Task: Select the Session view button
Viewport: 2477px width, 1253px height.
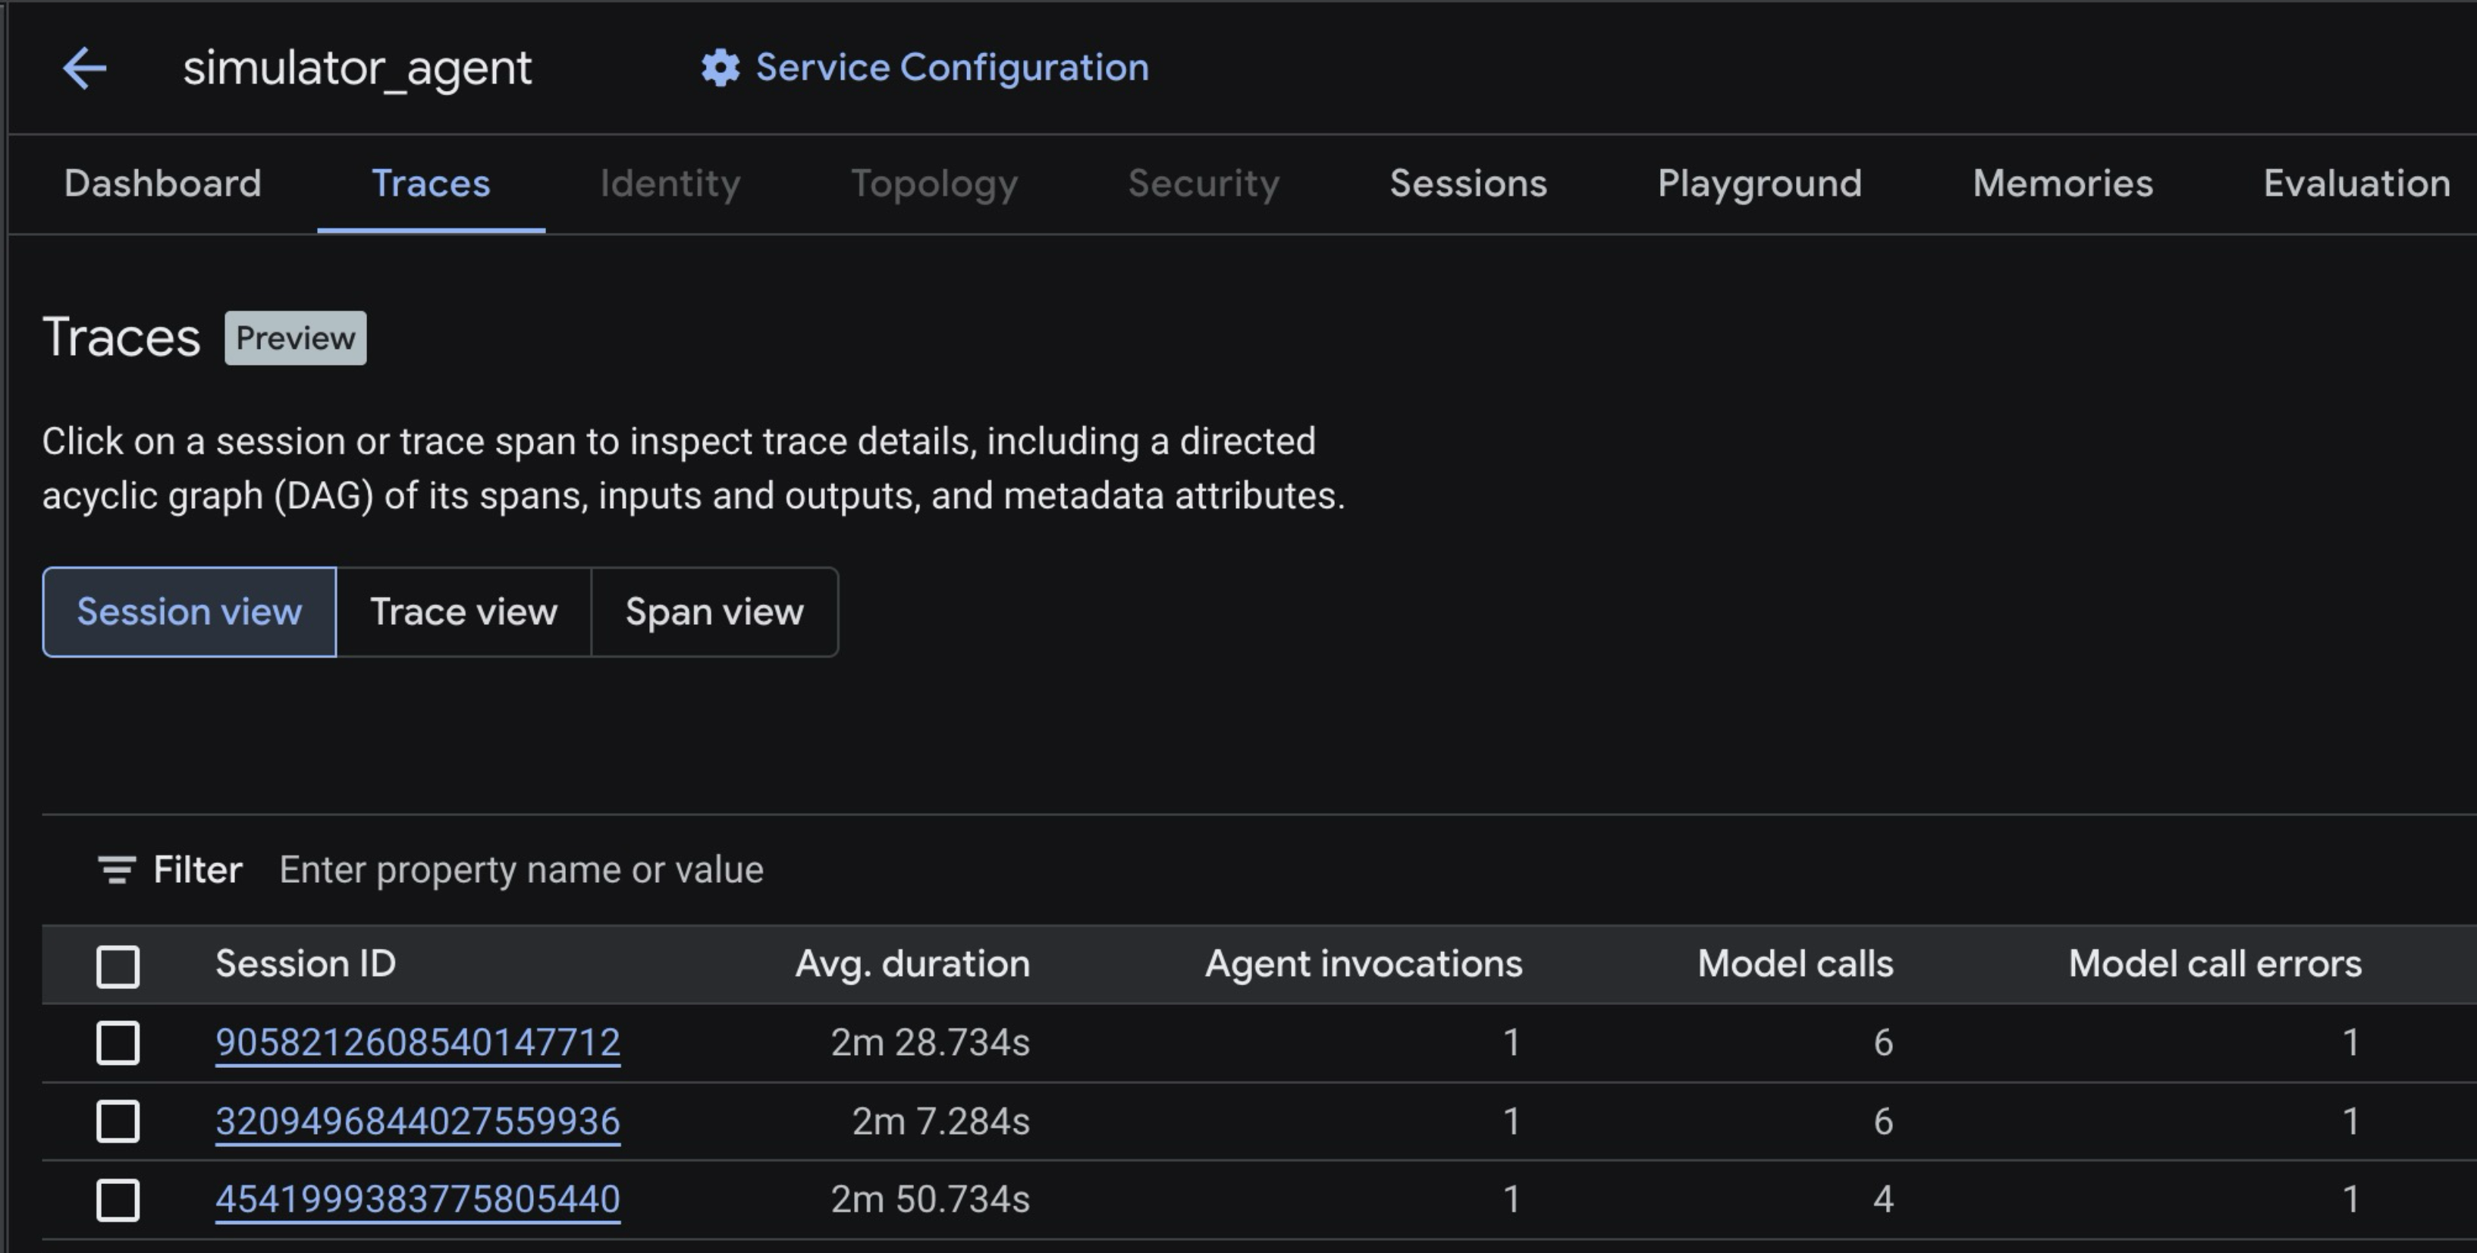Action: [x=190, y=611]
